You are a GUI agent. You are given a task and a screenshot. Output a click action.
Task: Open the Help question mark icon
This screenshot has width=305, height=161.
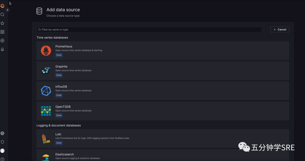tap(2, 159)
